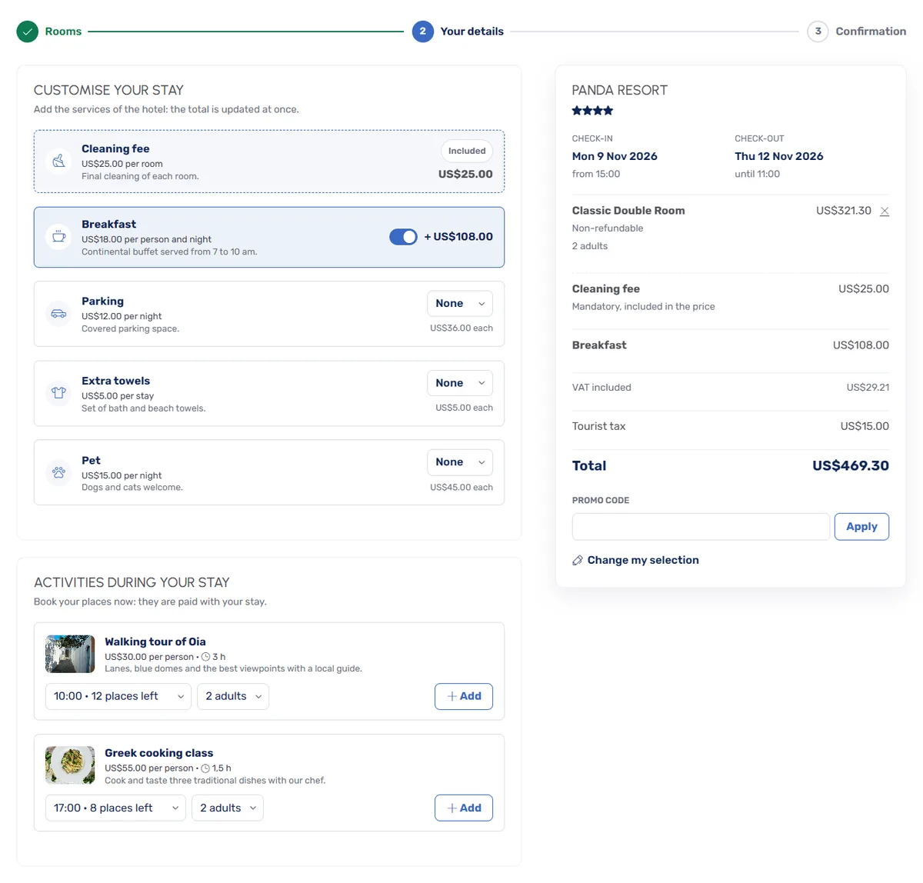
Task: Click the Breakfast + US$108.00 price
Action: pyautogui.click(x=458, y=237)
